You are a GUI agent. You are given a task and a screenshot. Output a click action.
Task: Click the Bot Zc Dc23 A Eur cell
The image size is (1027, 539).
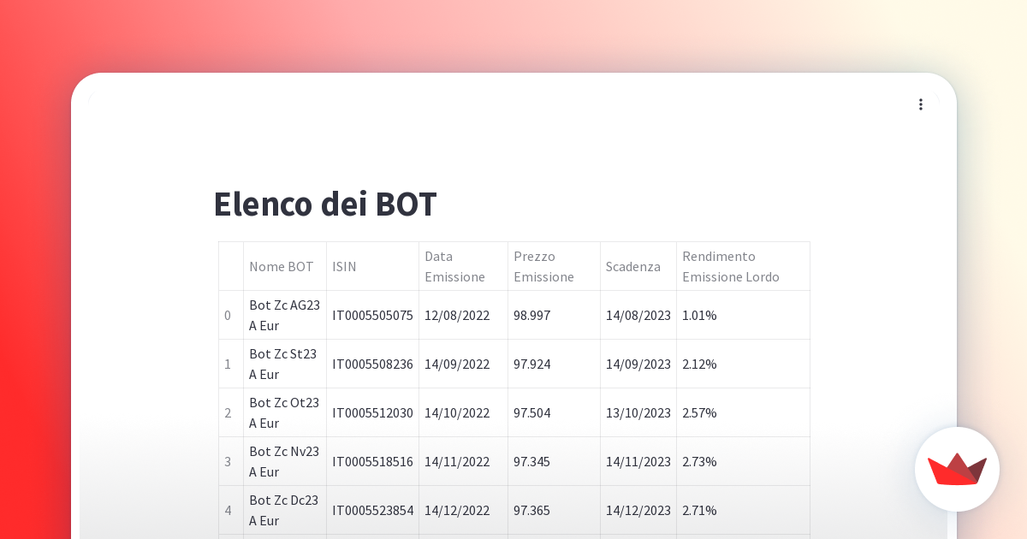(285, 510)
